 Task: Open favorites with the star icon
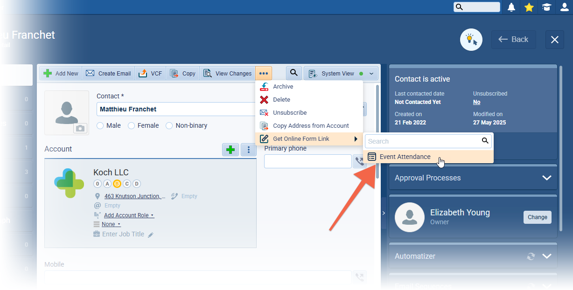click(529, 7)
